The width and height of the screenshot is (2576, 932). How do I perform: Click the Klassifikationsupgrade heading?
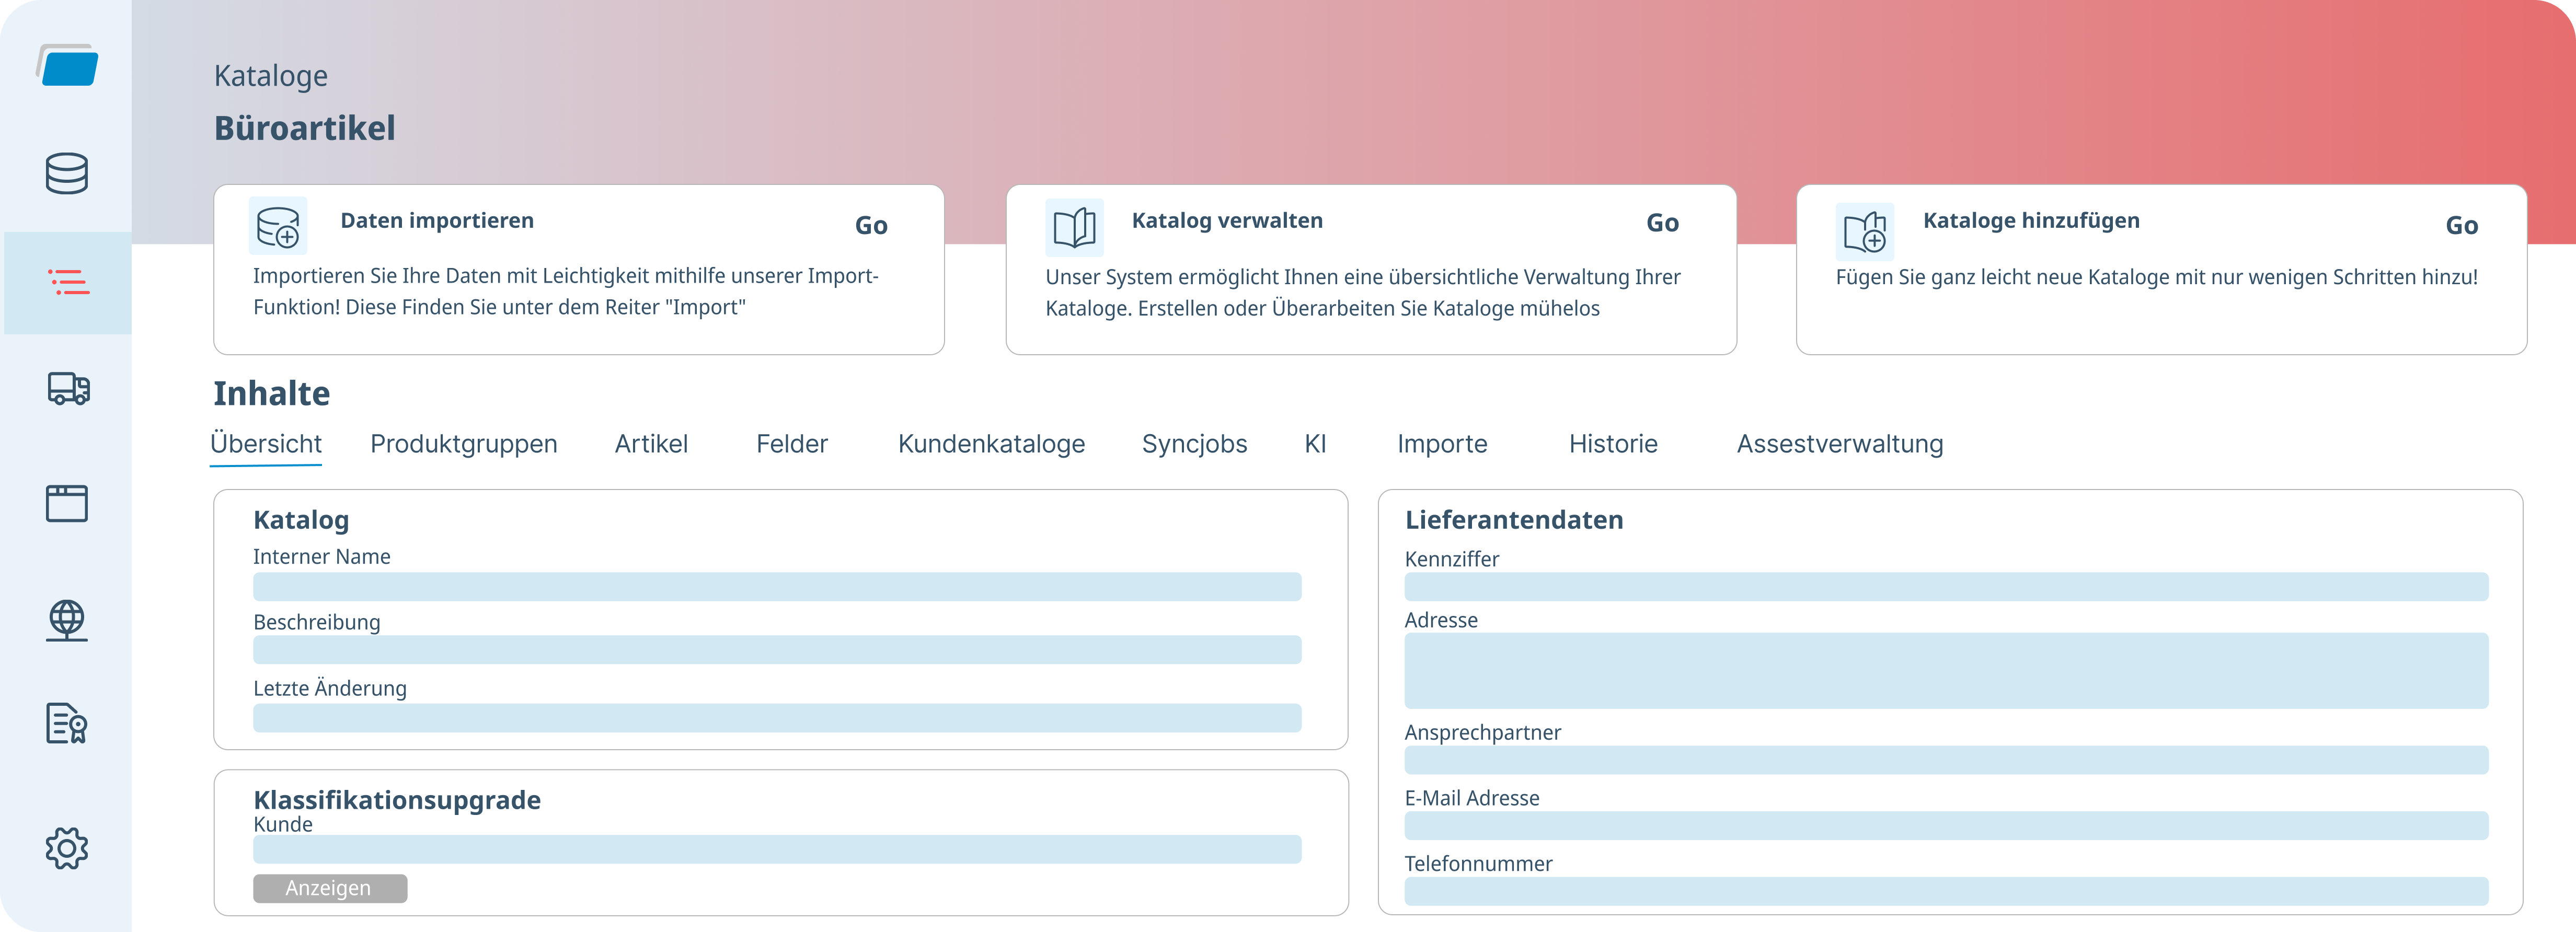pyautogui.click(x=397, y=800)
